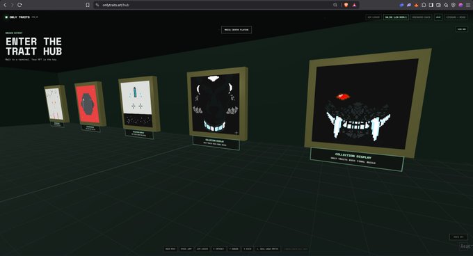Open the Brave Shields lion icon

(x=346, y=5)
